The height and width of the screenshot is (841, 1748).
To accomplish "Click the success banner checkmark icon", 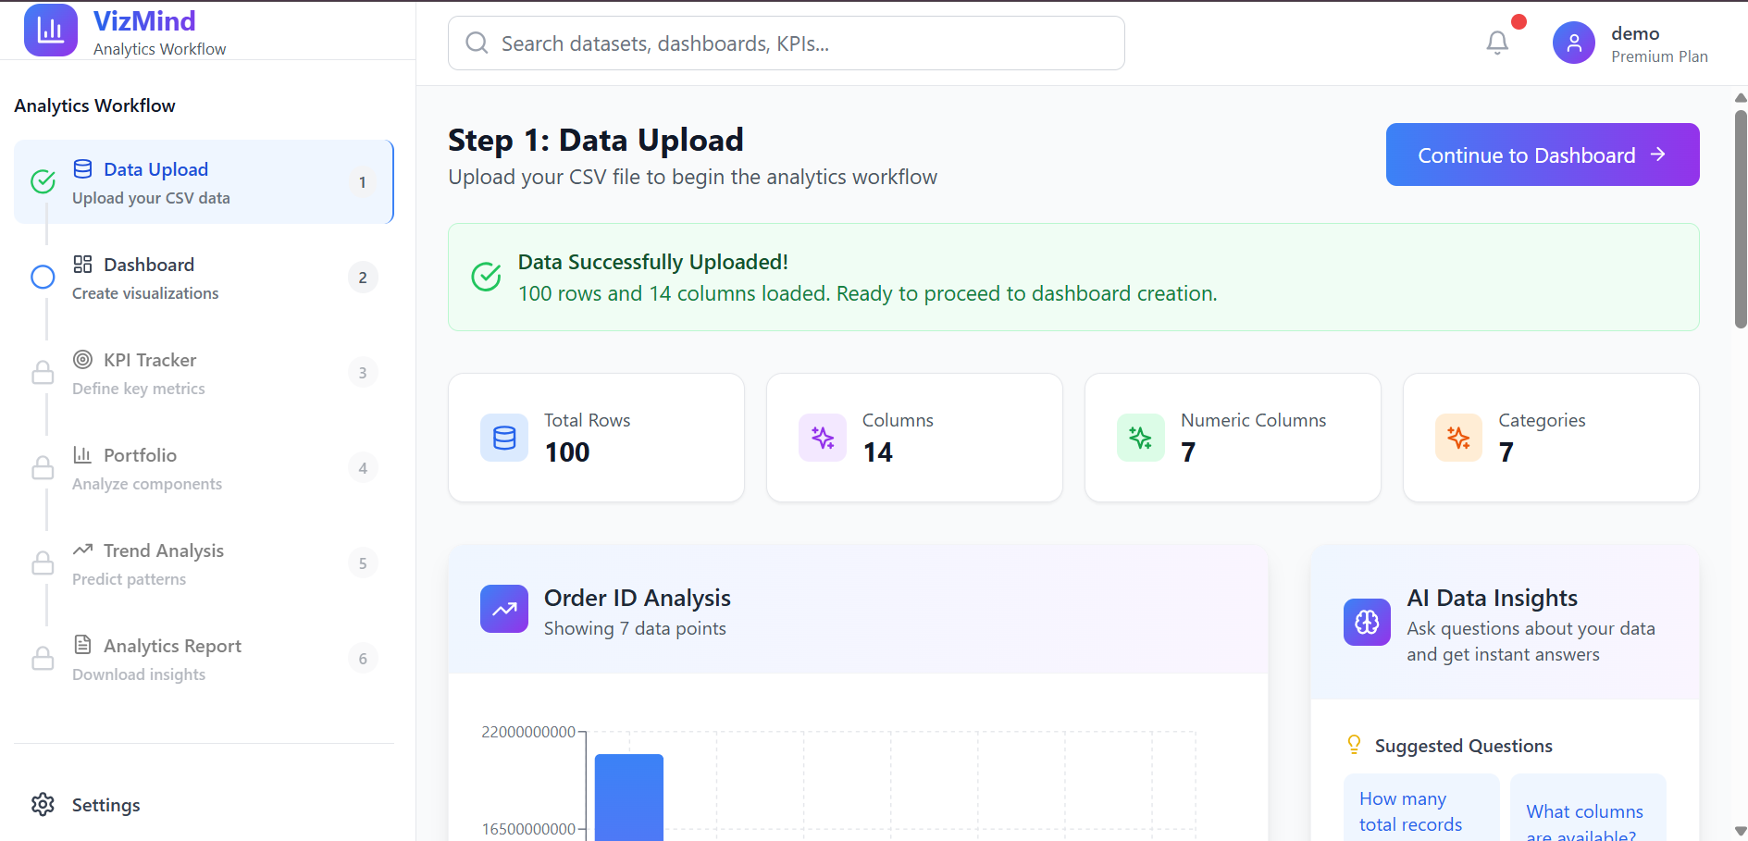I will [x=486, y=277].
